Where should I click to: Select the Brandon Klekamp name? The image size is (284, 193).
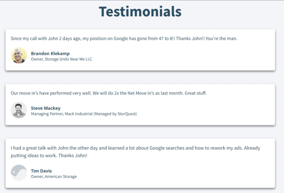50,54
